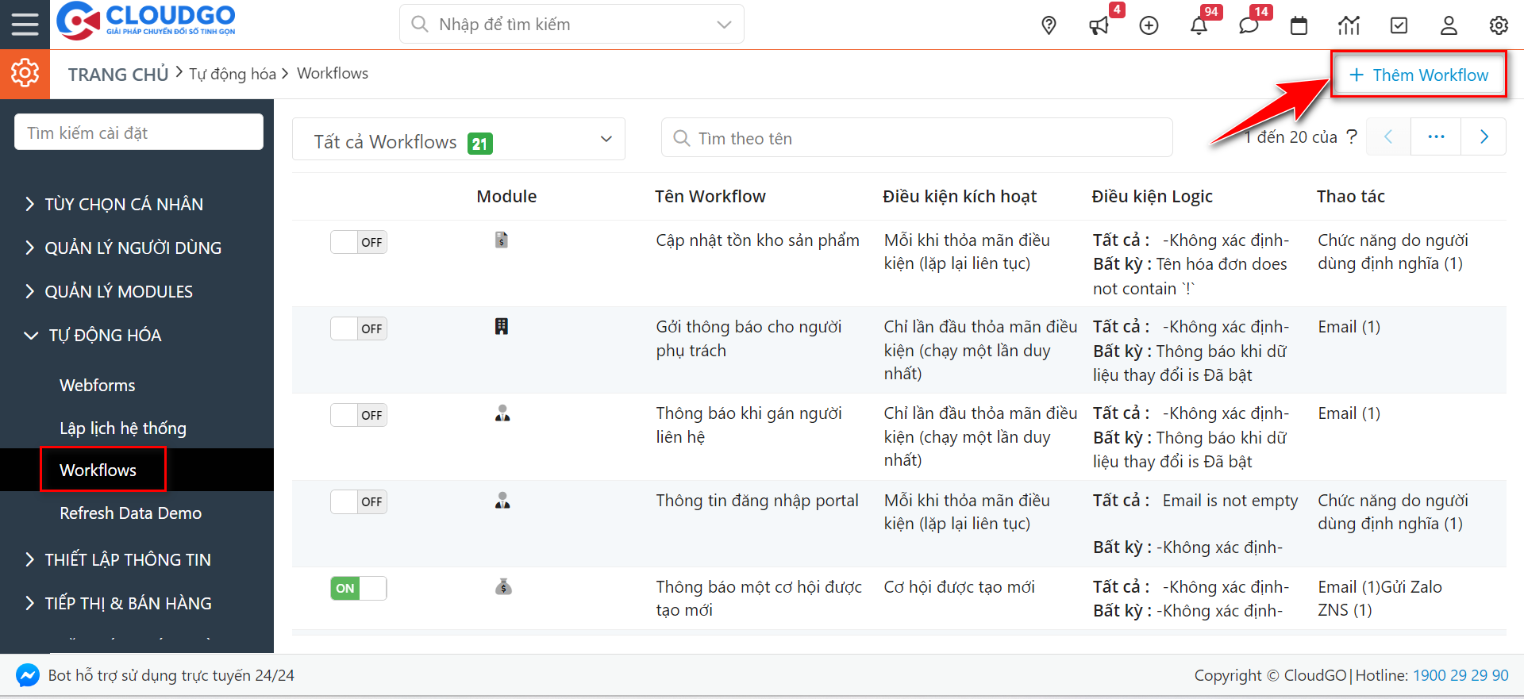This screenshot has height=699, width=1524.
Task: Click the quick create plus icon
Action: pos(1149,25)
